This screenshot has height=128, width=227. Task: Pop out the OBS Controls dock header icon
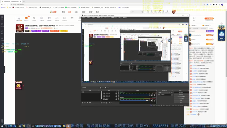(x=188, y=90)
